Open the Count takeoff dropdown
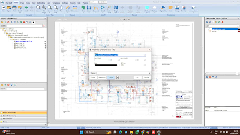 click(103, 13)
